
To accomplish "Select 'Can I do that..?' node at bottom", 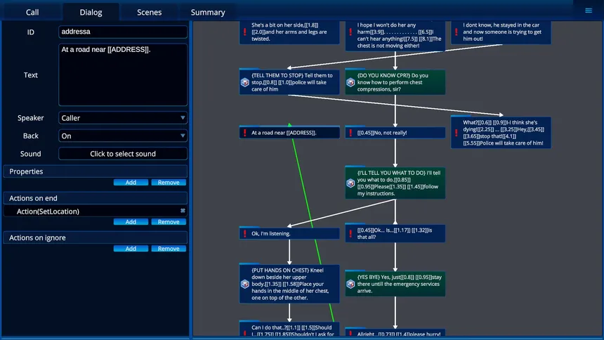I will click(289, 329).
